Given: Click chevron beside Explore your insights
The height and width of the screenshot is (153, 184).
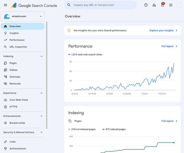Looking at the screenshot, I should pos(177,31).
